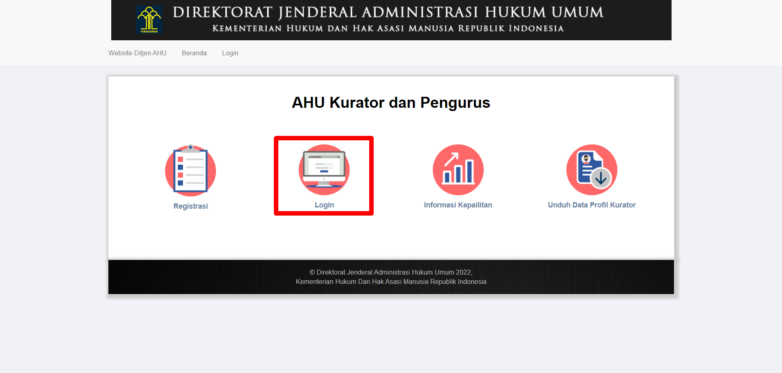This screenshot has width=782, height=373.
Task: Click the footer Kementerian Hukum Dan Hak Asasi line
Action: click(x=391, y=281)
